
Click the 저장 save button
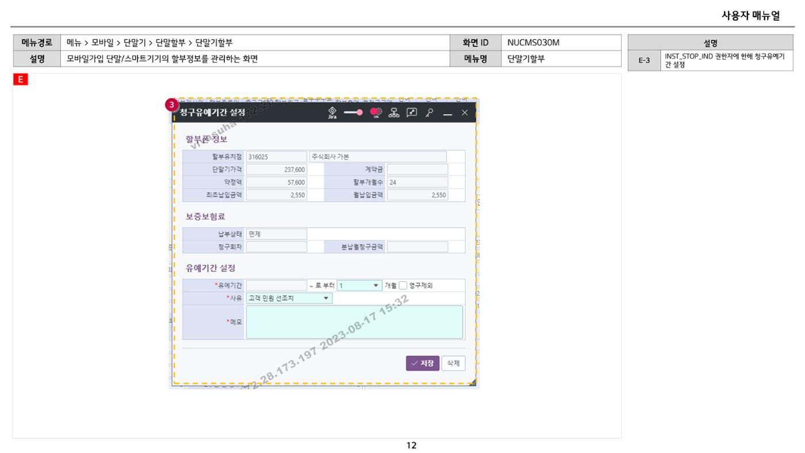coord(423,363)
